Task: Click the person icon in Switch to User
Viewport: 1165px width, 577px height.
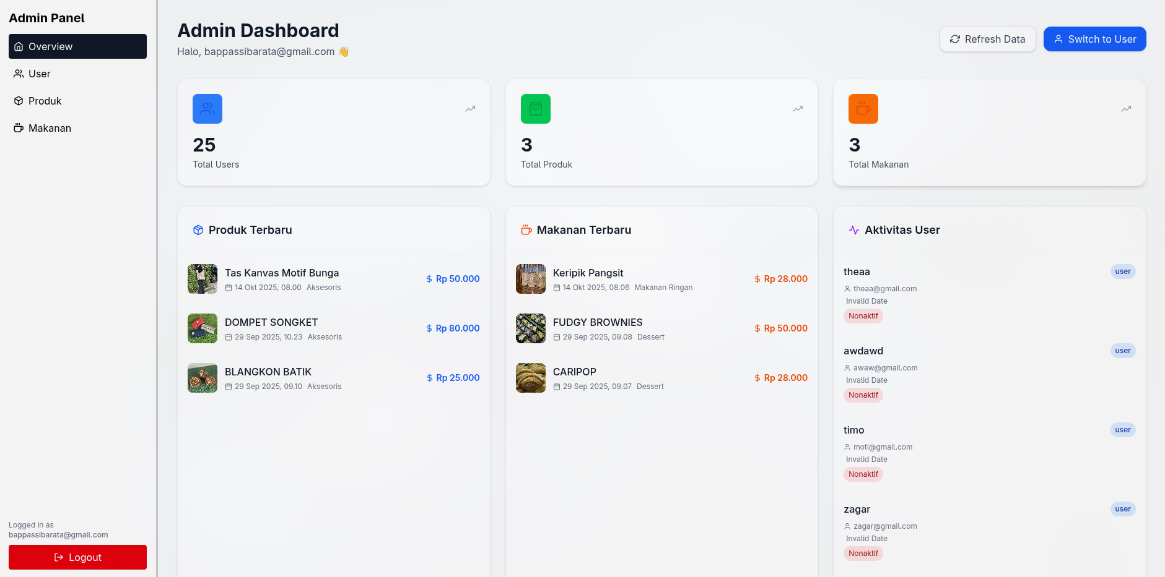Action: tap(1058, 39)
